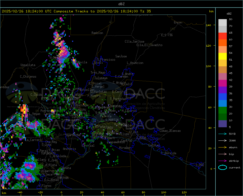Click the pink bip arrow icon

[x=222, y=154]
